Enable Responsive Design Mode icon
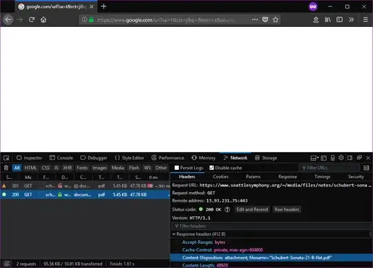Screen dimensions: 373x268 (332, 158)
